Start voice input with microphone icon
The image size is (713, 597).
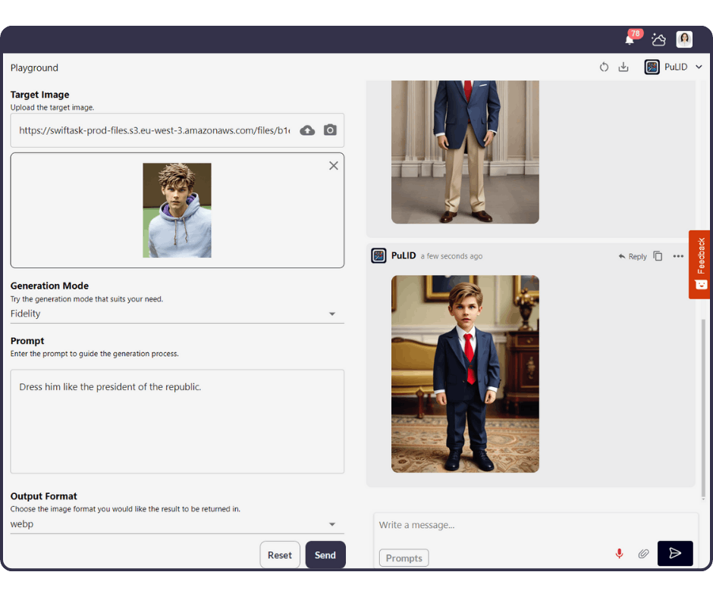(x=619, y=554)
